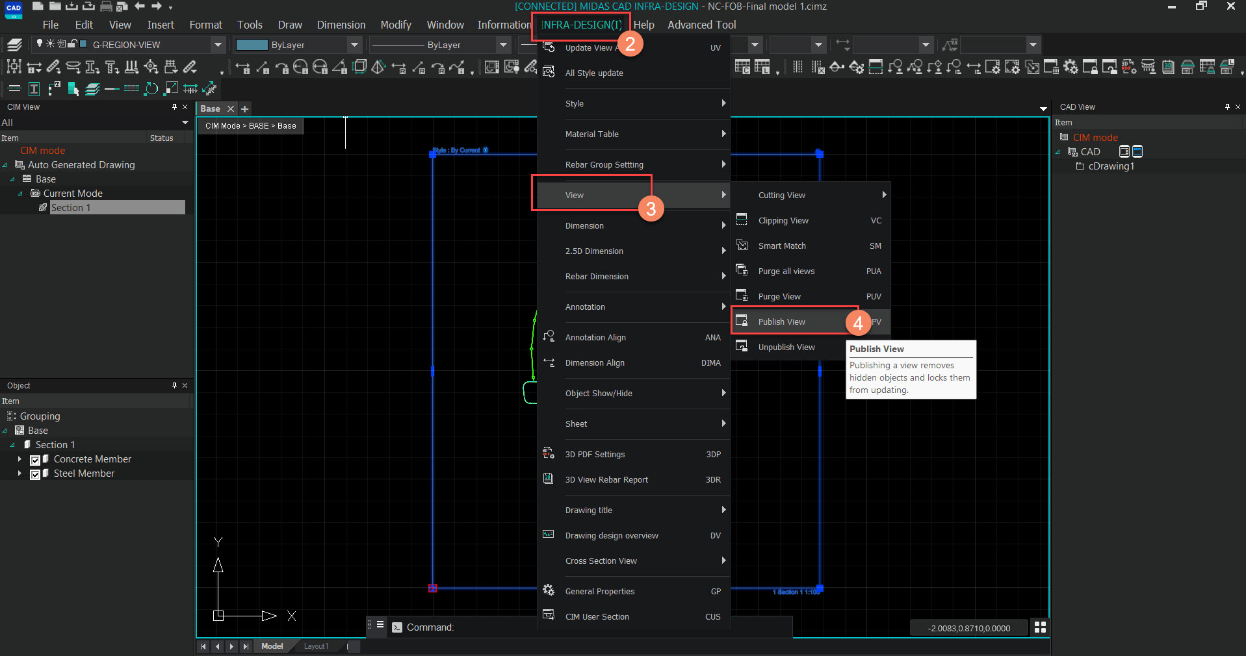Click the Annotation Align icon

549,336
